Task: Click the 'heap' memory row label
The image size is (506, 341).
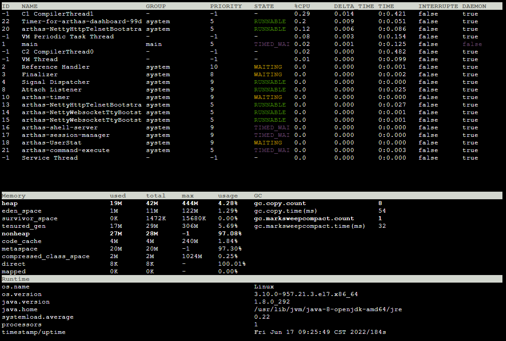Action: tap(10, 203)
